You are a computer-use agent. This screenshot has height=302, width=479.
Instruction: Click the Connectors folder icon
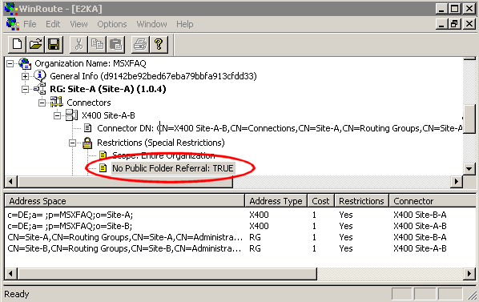(57, 102)
